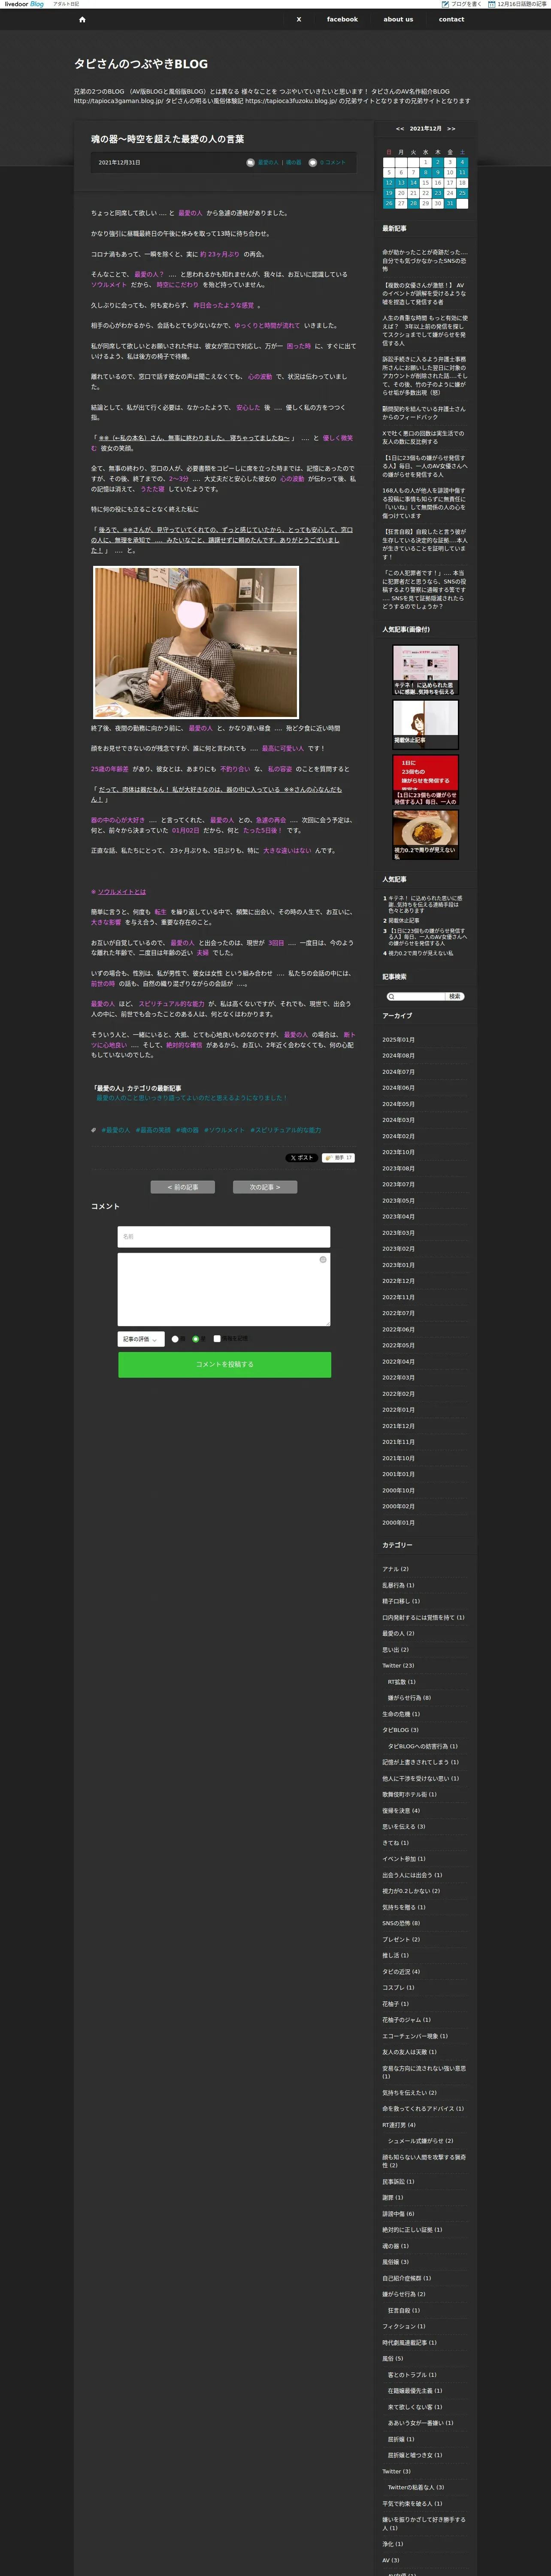Click the 検索 search button
Image resolution: width=551 pixels, height=2576 pixels.
point(455,997)
